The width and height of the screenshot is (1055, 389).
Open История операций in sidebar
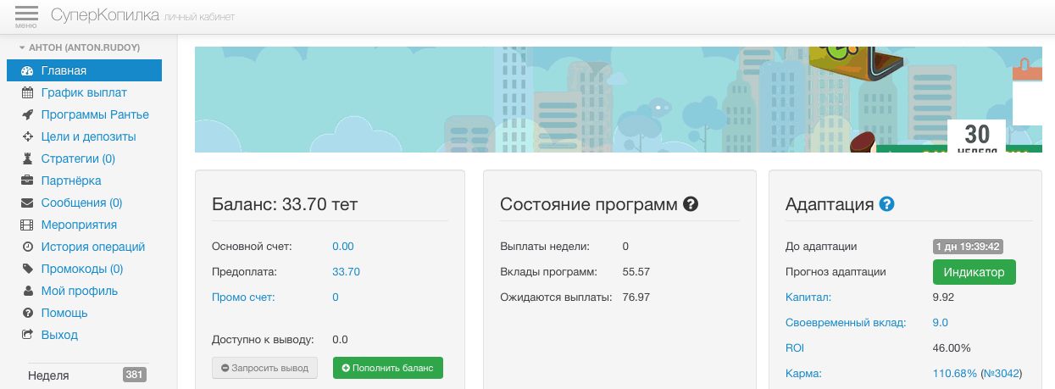click(93, 247)
